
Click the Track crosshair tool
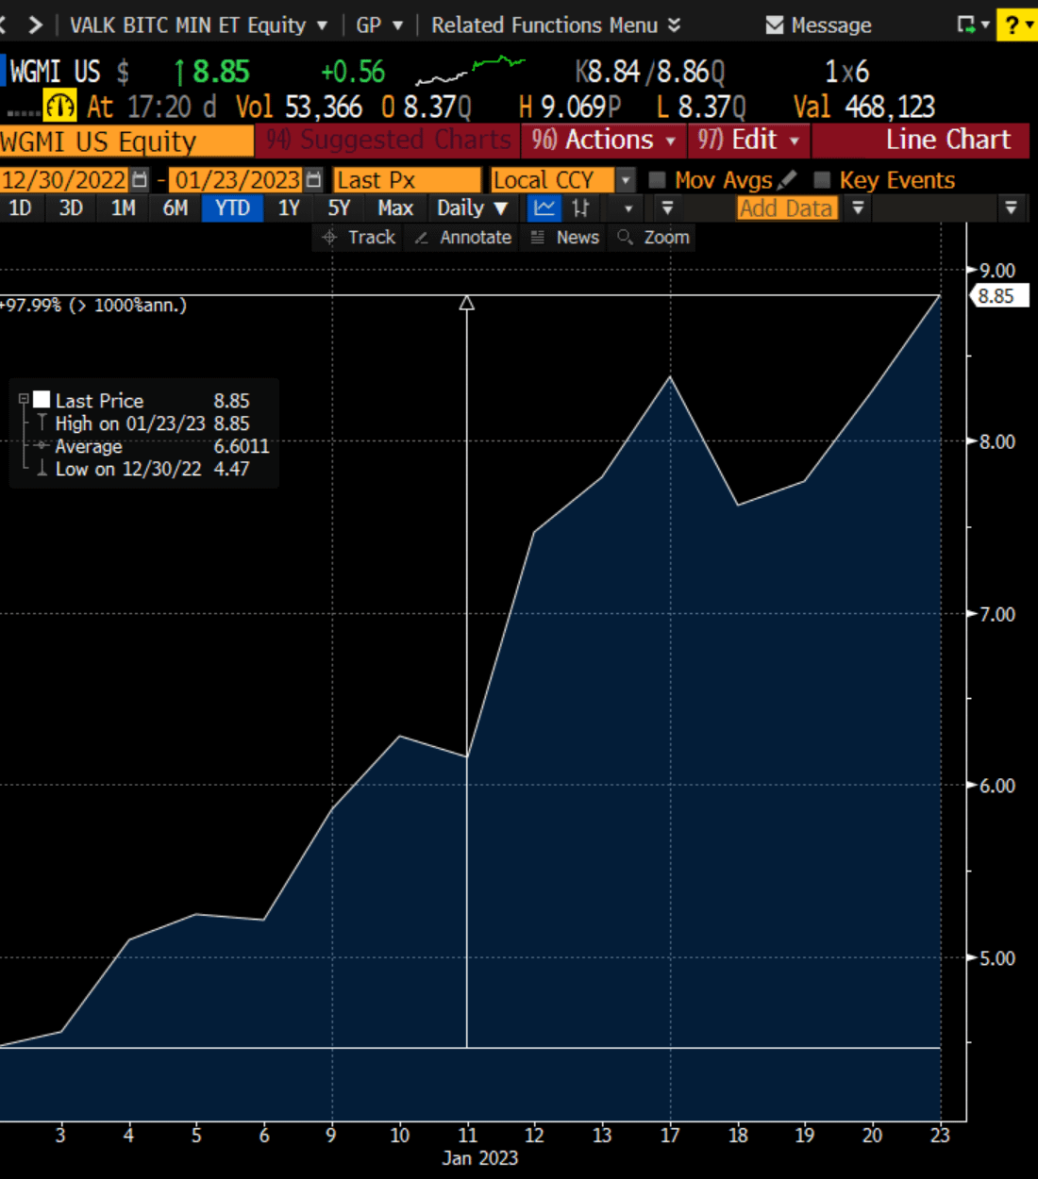[359, 238]
